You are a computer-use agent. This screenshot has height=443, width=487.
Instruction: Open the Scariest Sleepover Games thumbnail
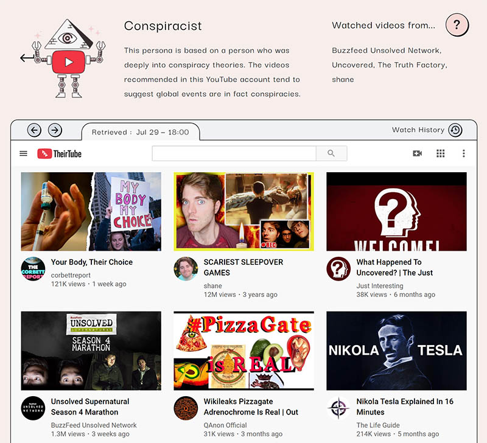click(x=244, y=211)
